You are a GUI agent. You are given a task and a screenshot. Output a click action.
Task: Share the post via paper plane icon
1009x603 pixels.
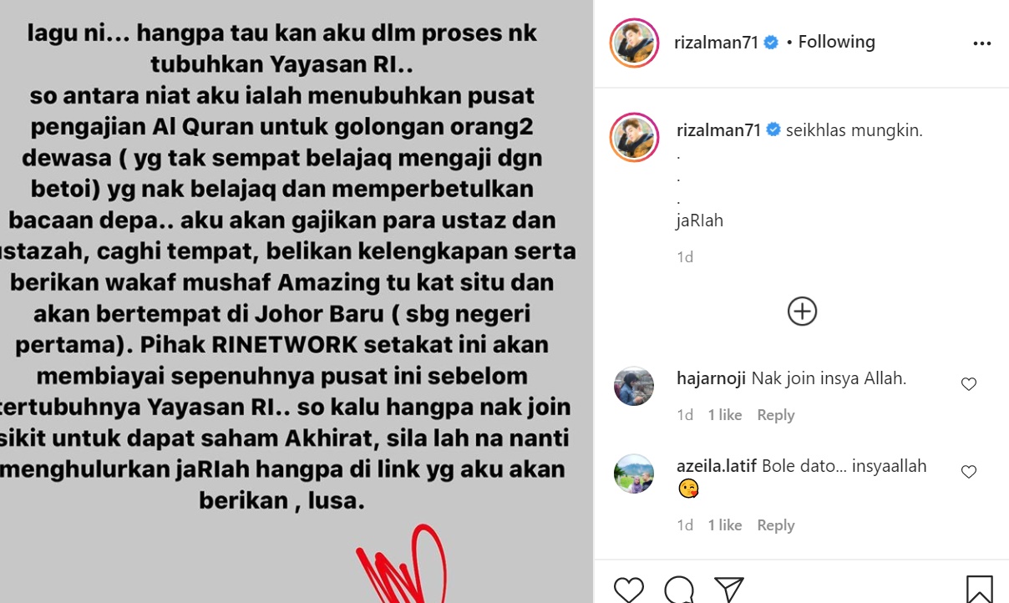click(x=729, y=590)
